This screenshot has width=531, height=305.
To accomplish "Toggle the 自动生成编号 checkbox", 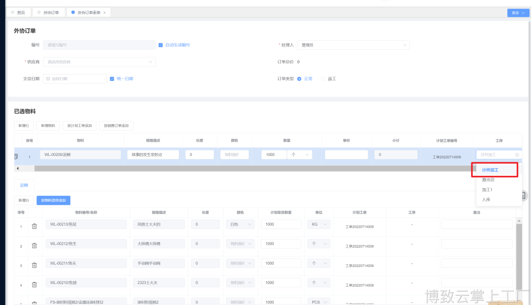I will (161, 45).
